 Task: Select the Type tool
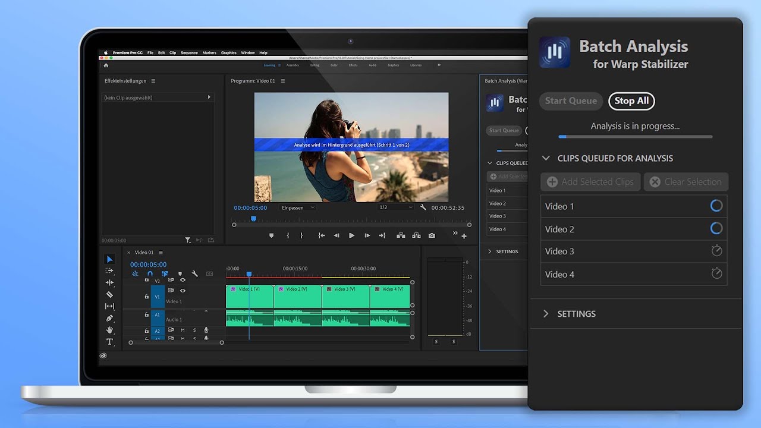[x=109, y=342]
